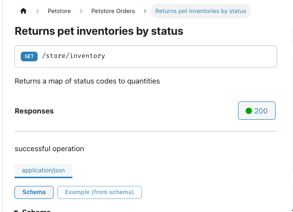Click the GET method badge

tap(29, 56)
